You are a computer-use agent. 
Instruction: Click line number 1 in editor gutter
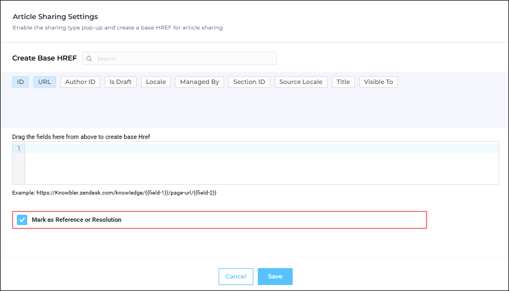[x=19, y=148]
